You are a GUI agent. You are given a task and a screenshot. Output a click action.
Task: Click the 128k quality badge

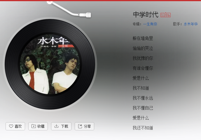point(165,15)
